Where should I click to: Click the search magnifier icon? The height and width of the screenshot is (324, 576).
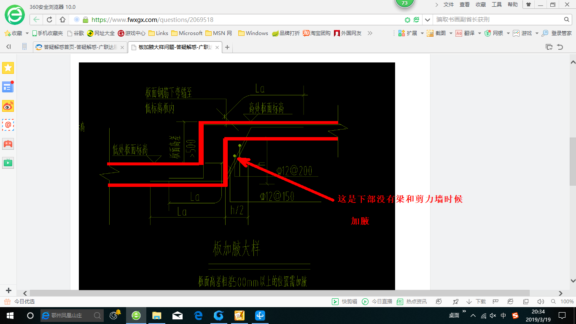tap(567, 19)
